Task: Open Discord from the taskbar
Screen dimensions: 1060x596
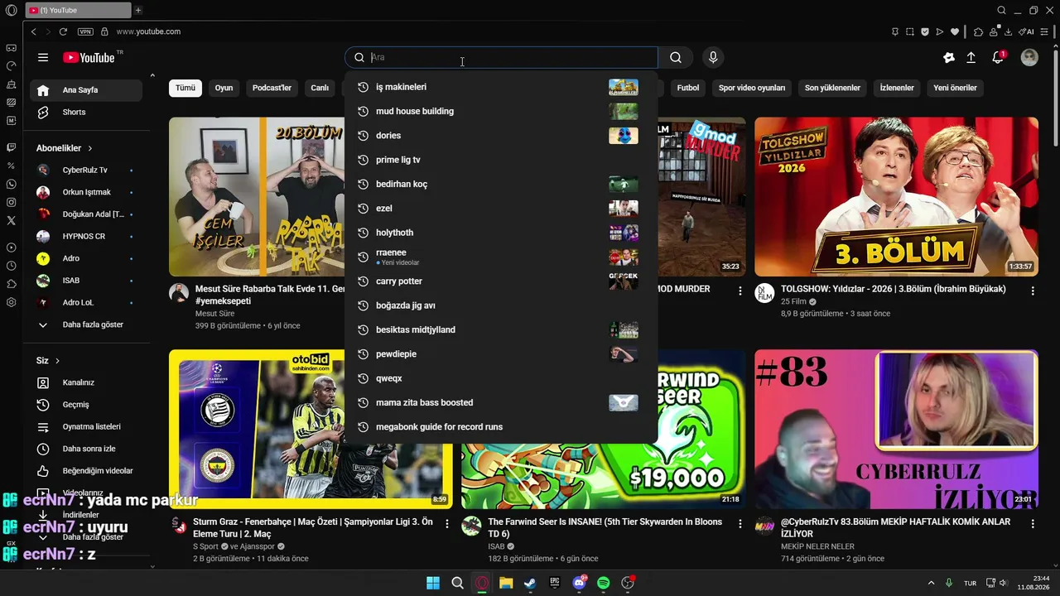Action: [579, 583]
